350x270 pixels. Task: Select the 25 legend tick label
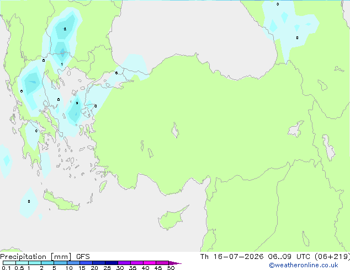tap(107, 268)
